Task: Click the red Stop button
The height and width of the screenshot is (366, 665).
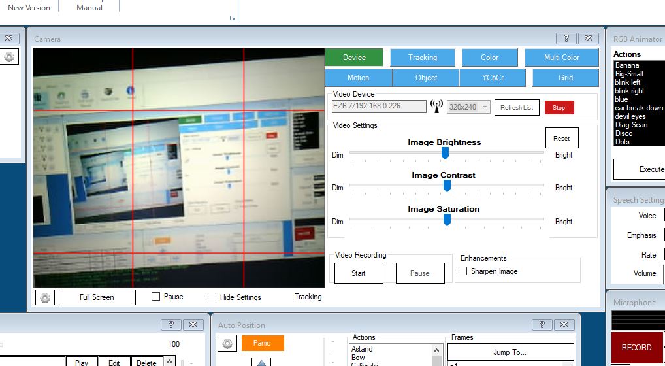Action: pos(559,107)
